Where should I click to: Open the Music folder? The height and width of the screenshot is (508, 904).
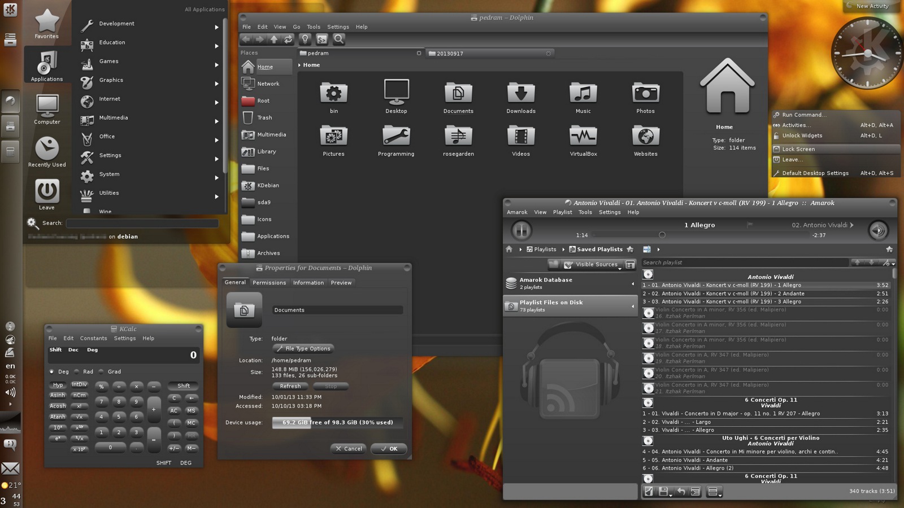[583, 97]
